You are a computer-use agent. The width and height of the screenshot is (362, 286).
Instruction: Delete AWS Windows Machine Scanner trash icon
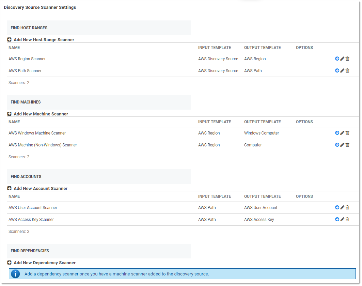(347, 133)
